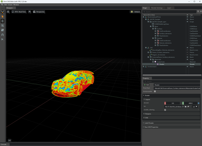Toggle the snap magnet tool
Viewport: 202px width, 146px height.
point(3,35)
